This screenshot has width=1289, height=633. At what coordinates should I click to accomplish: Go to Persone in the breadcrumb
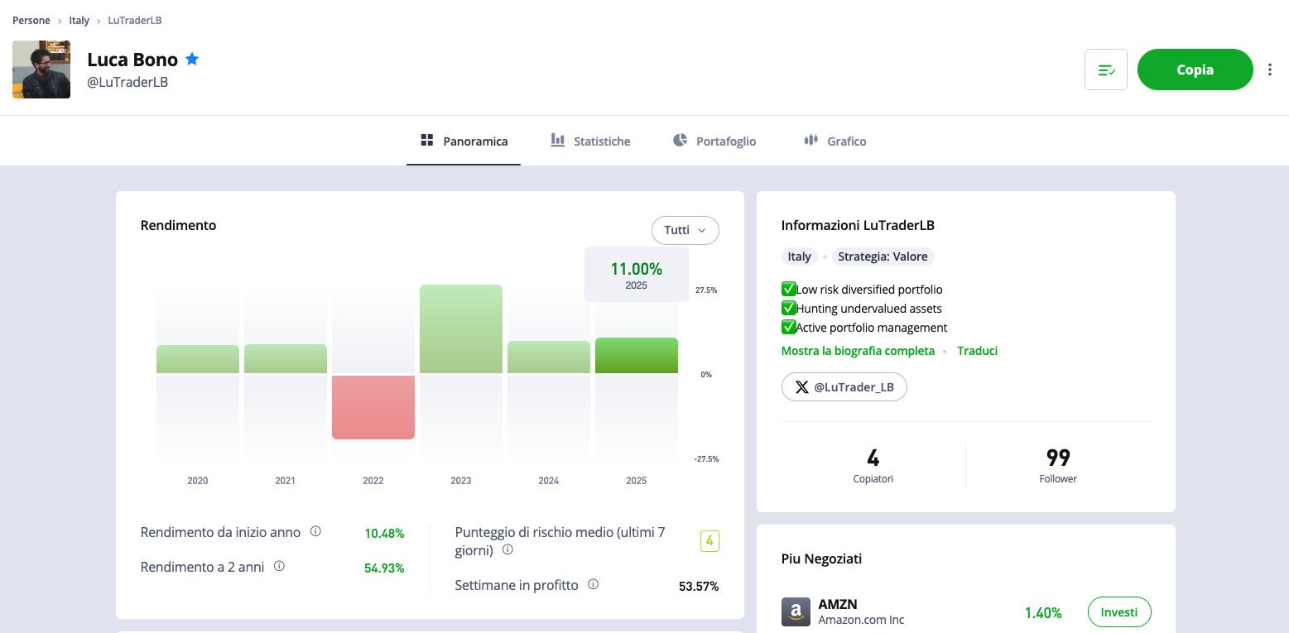pyautogui.click(x=31, y=20)
